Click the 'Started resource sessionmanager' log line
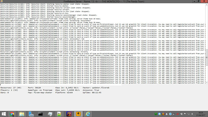The image size is (208, 117). 38,17
